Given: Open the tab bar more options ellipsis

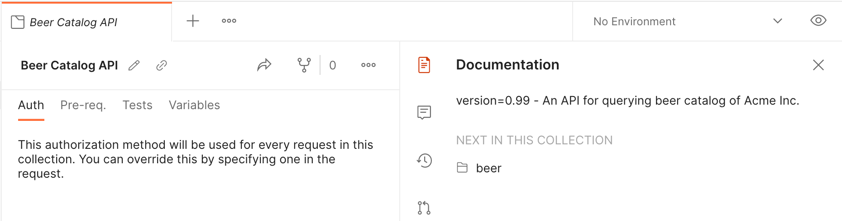Looking at the screenshot, I should click(229, 21).
